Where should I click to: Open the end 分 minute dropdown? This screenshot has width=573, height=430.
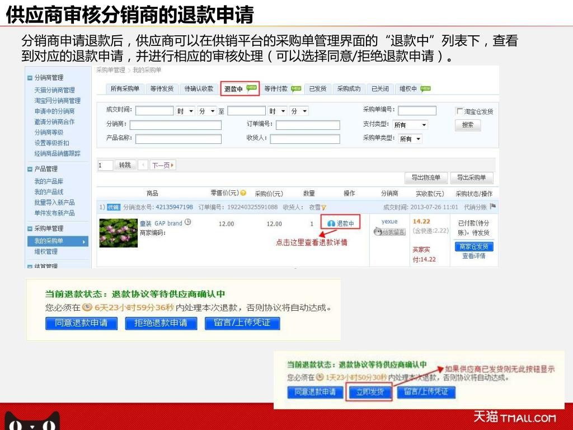tap(299, 111)
